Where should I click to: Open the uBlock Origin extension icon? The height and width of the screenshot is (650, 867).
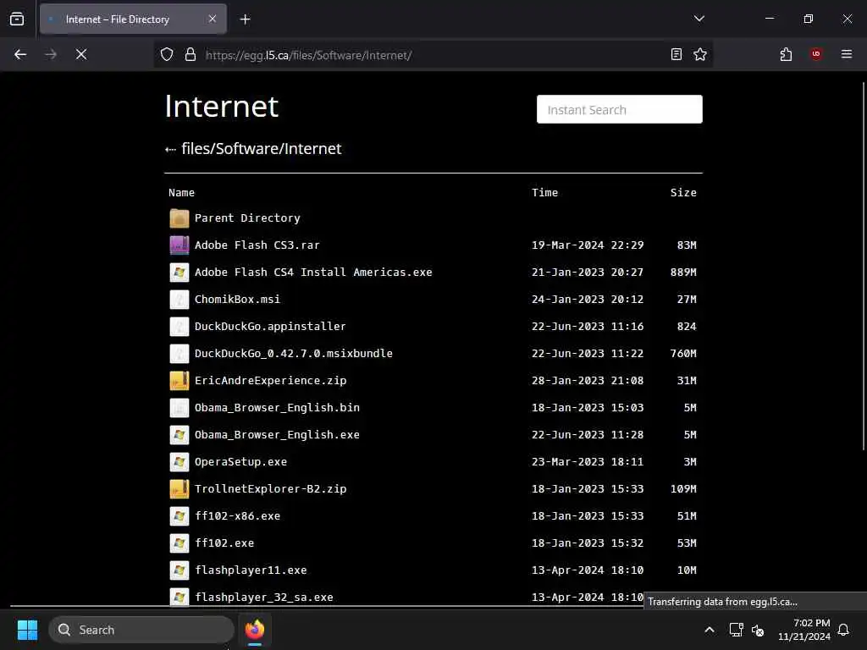click(816, 54)
